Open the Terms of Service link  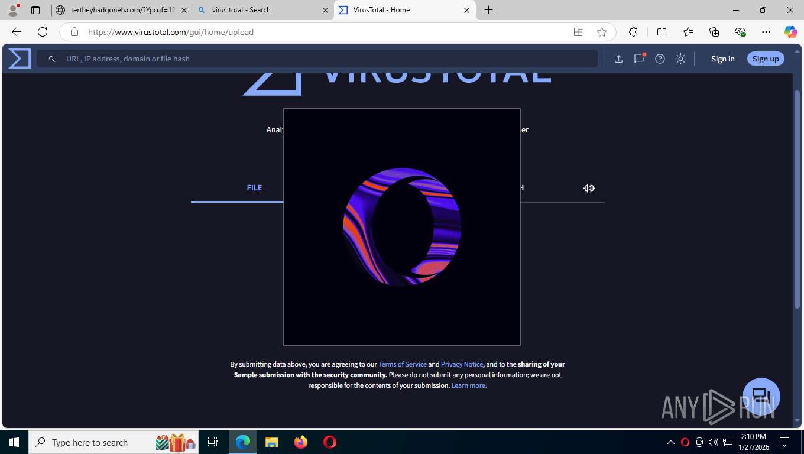(x=402, y=364)
